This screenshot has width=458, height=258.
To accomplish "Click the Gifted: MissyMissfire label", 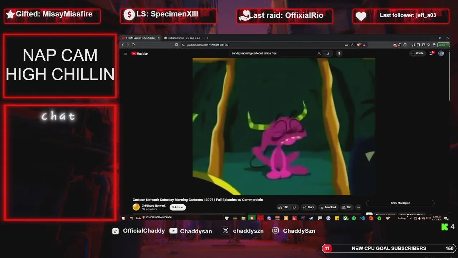I will tap(54, 14).
